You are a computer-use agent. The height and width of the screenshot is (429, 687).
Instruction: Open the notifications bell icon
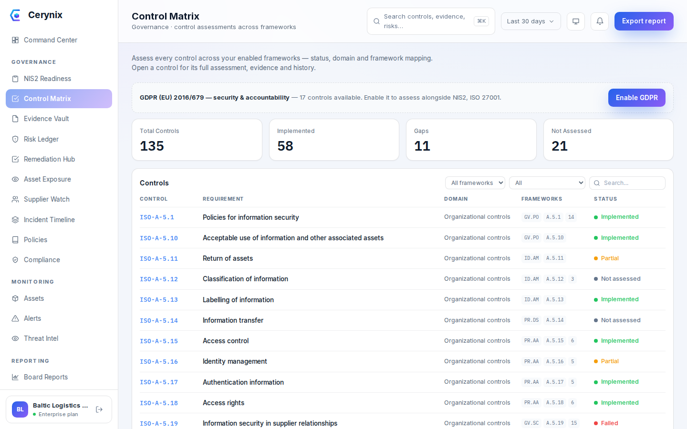click(600, 21)
